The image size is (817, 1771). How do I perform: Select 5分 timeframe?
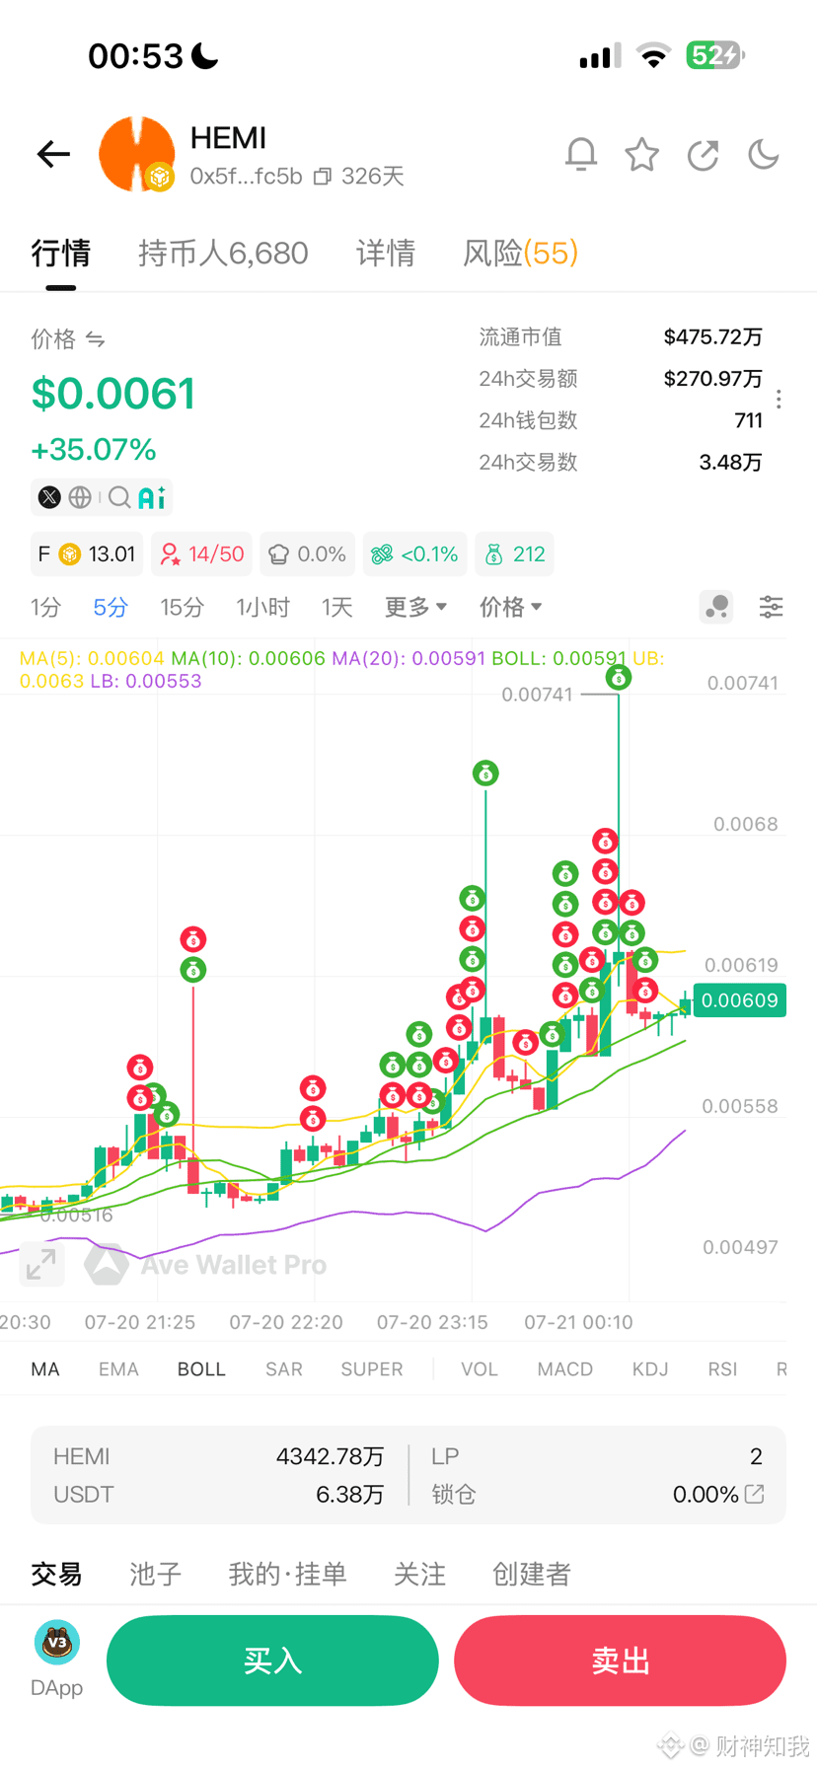click(x=111, y=607)
